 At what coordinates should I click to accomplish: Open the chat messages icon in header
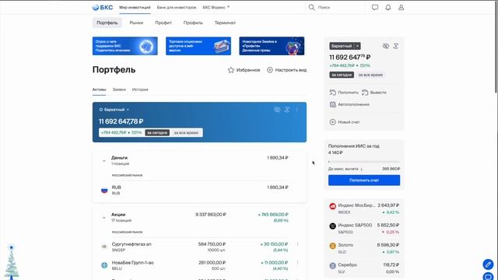point(375,7)
